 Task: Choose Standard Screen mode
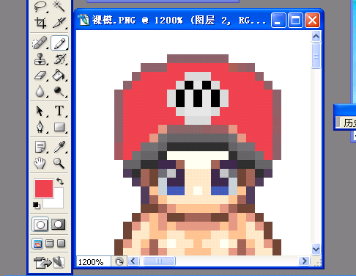tap(37, 244)
